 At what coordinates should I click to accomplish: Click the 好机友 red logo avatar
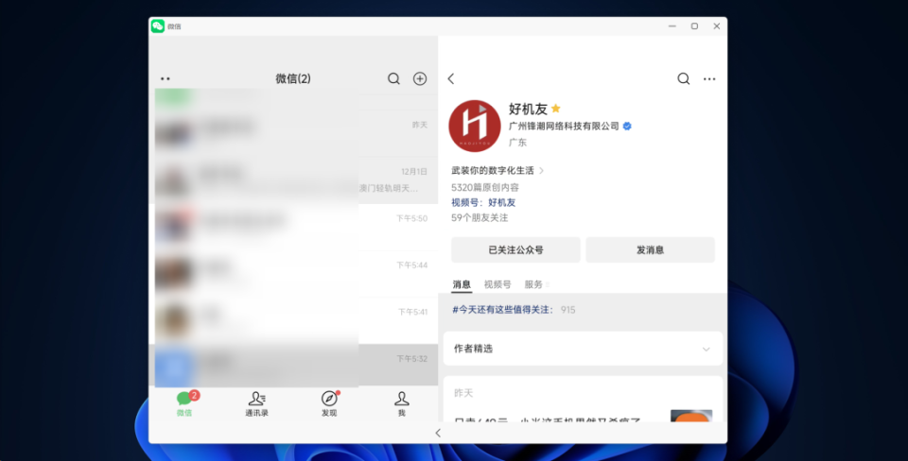coord(474,126)
